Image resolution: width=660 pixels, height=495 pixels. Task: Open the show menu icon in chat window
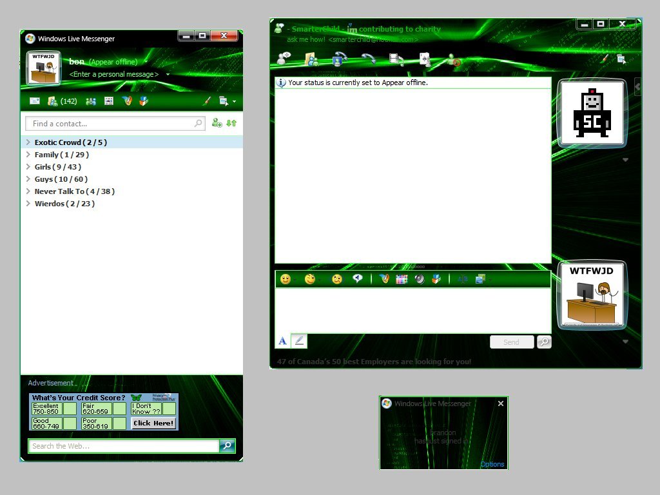(622, 59)
